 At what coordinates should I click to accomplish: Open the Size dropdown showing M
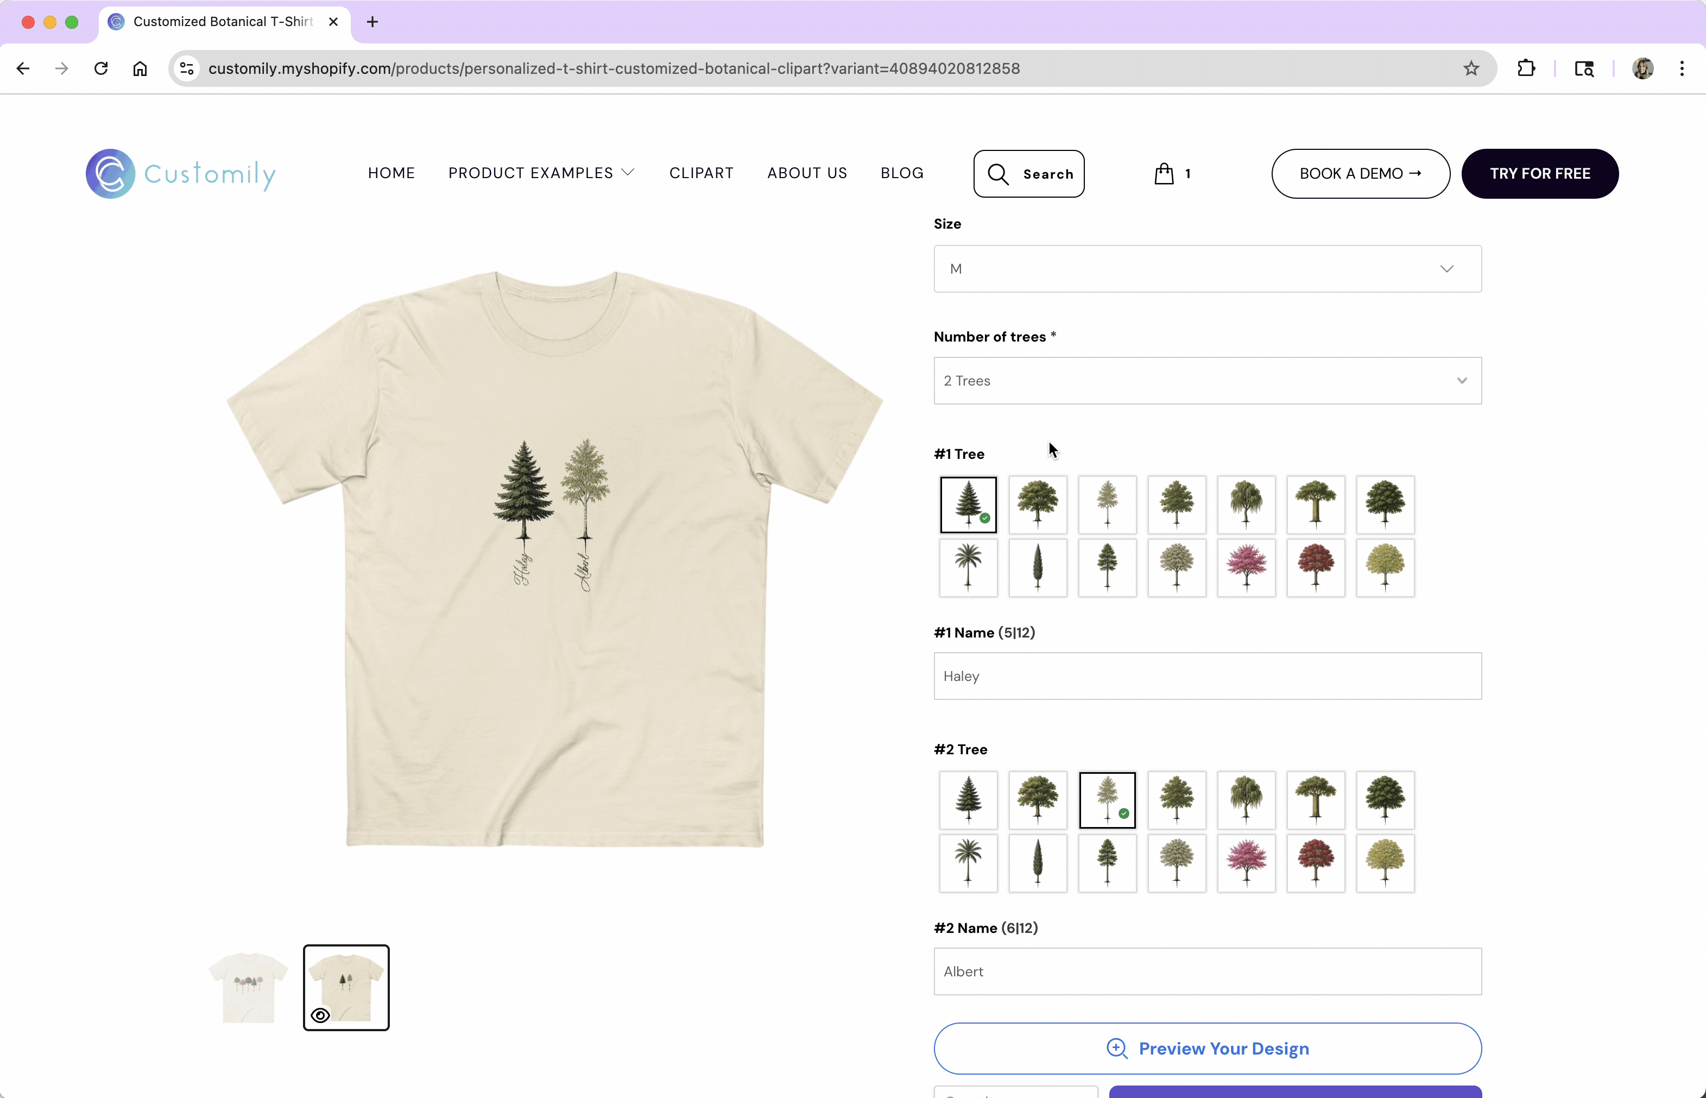pyautogui.click(x=1207, y=269)
